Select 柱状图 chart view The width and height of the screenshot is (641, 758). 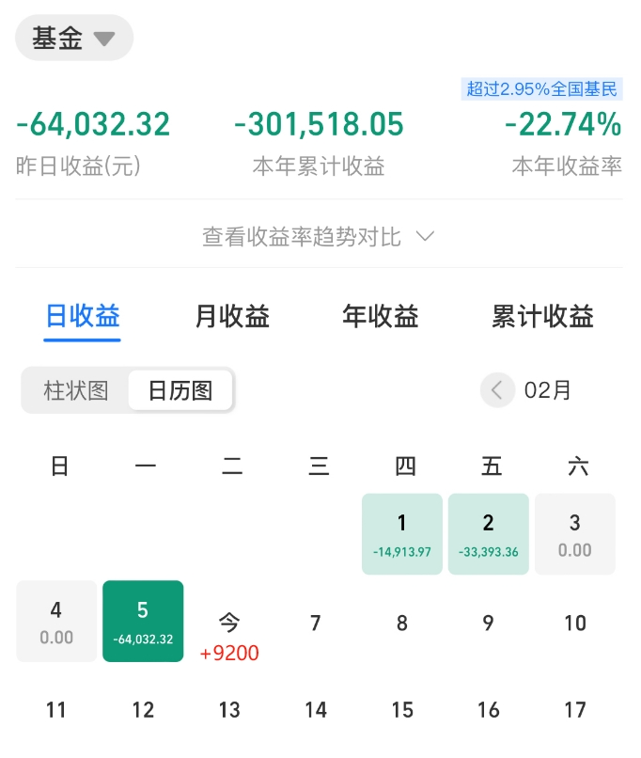75,390
